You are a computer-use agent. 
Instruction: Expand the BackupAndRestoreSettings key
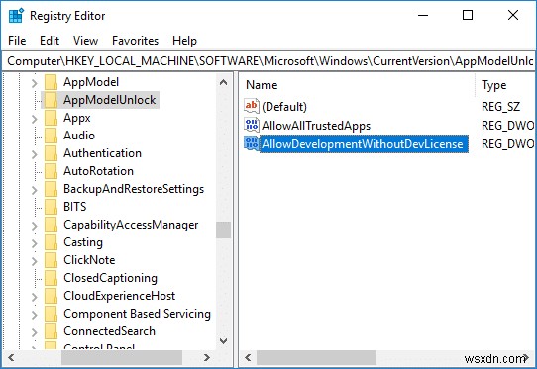coord(34,190)
